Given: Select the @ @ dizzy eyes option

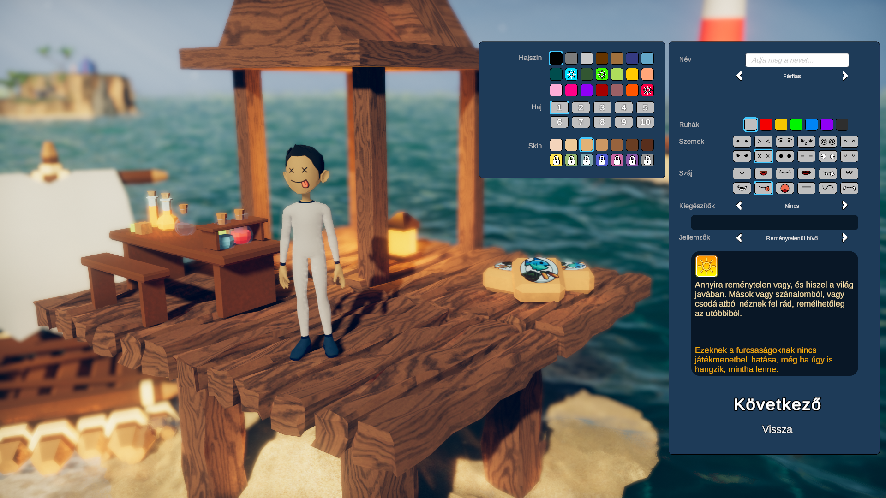Looking at the screenshot, I should click(827, 142).
